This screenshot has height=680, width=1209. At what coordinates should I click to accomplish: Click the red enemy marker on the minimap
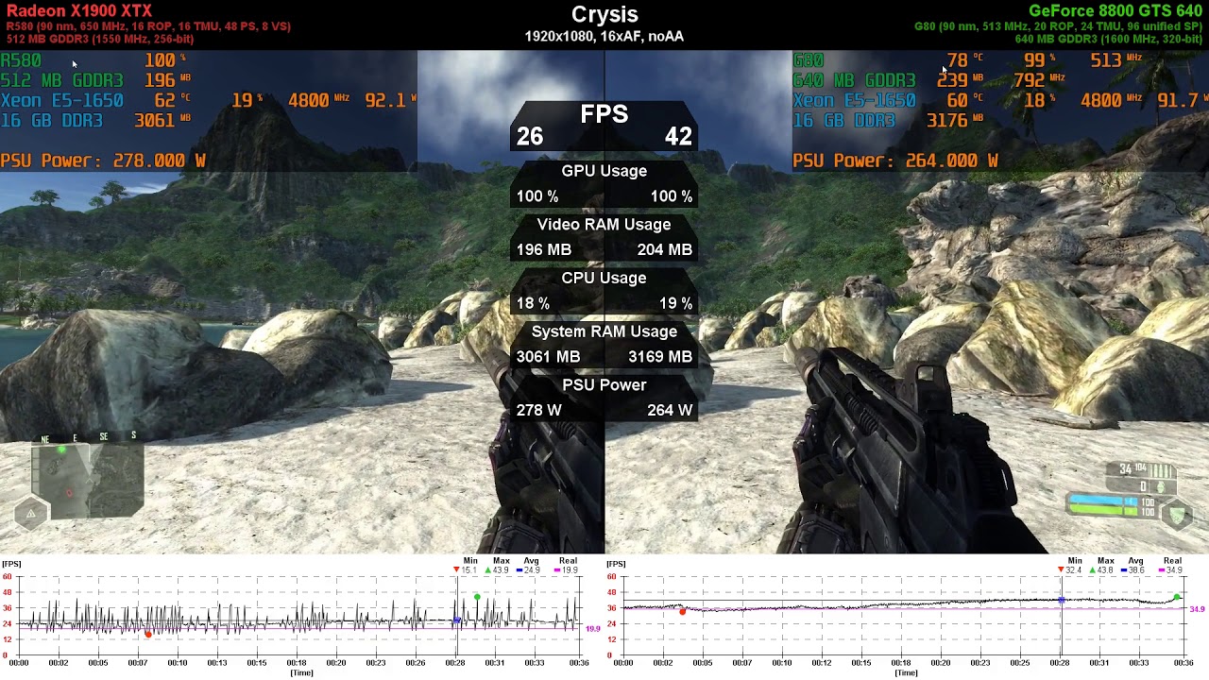68,492
